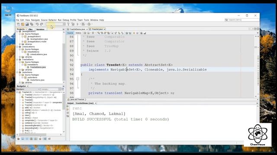Click the Uncomment icon in editor toolbar
This screenshot has width=277, height=155.
pos(145,33)
